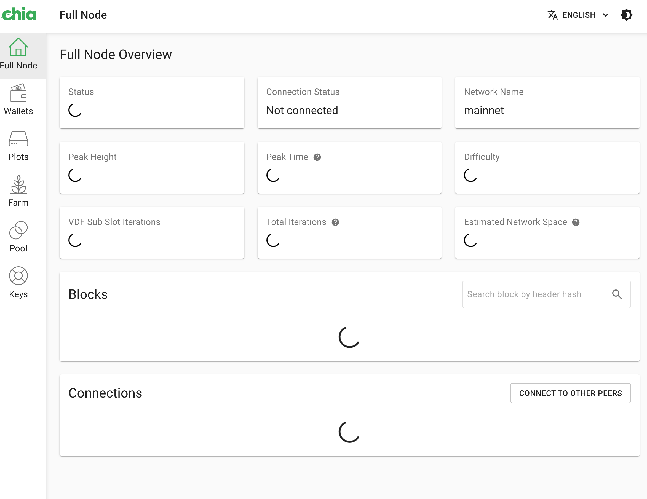Toggle dark mode theme icon
647x499 pixels.
[626, 15]
